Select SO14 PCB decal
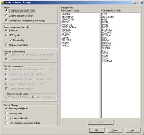144x135 pixels. 105,51
